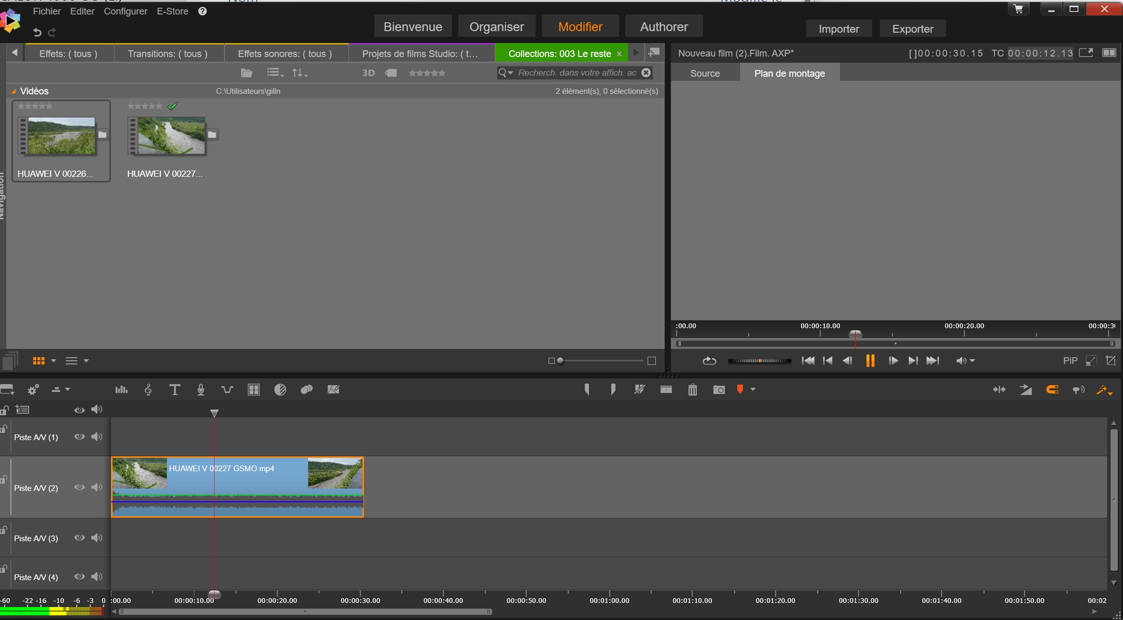Viewport: 1123px width, 620px height.
Task: Click the Exporter button
Action: coord(913,29)
